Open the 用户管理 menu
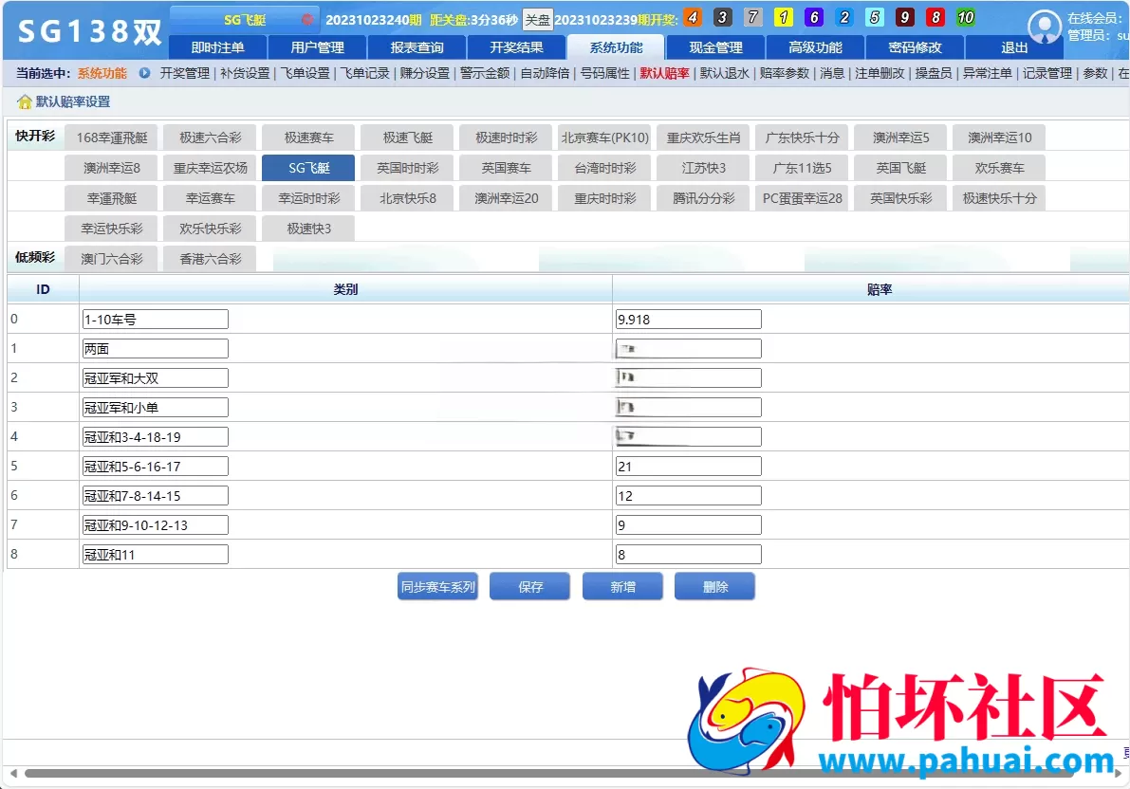The image size is (1130, 789). (x=317, y=47)
